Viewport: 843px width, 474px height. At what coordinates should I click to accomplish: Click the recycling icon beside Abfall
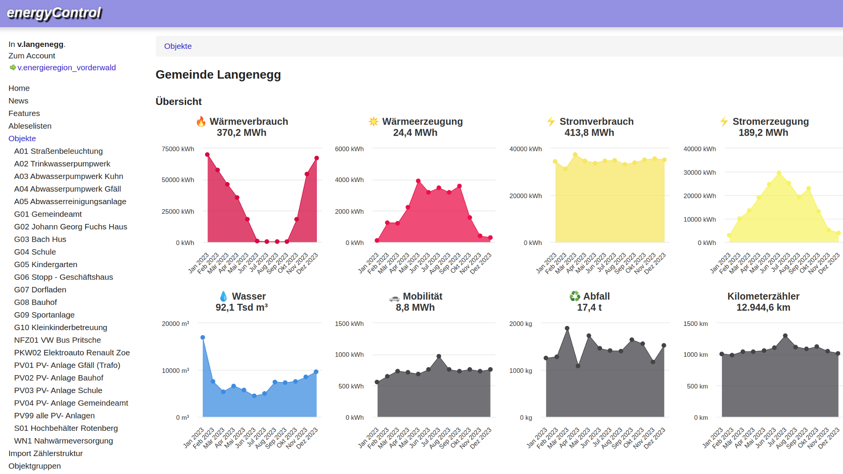(574, 297)
